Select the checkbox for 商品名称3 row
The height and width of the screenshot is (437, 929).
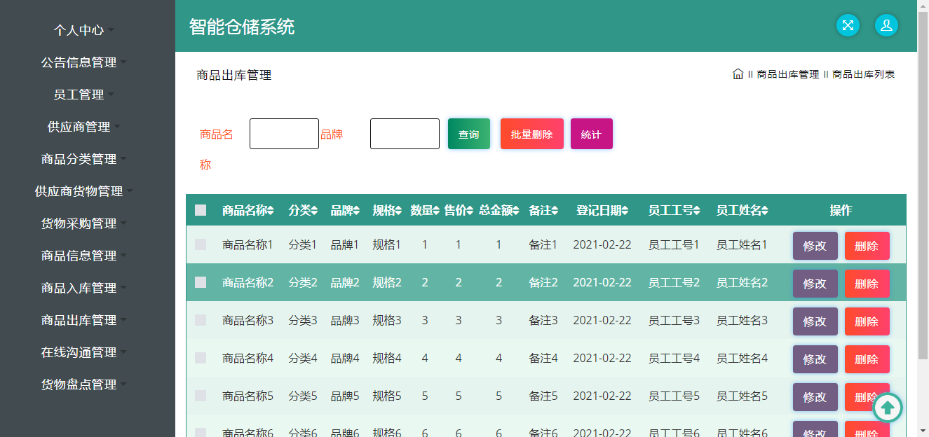point(201,320)
